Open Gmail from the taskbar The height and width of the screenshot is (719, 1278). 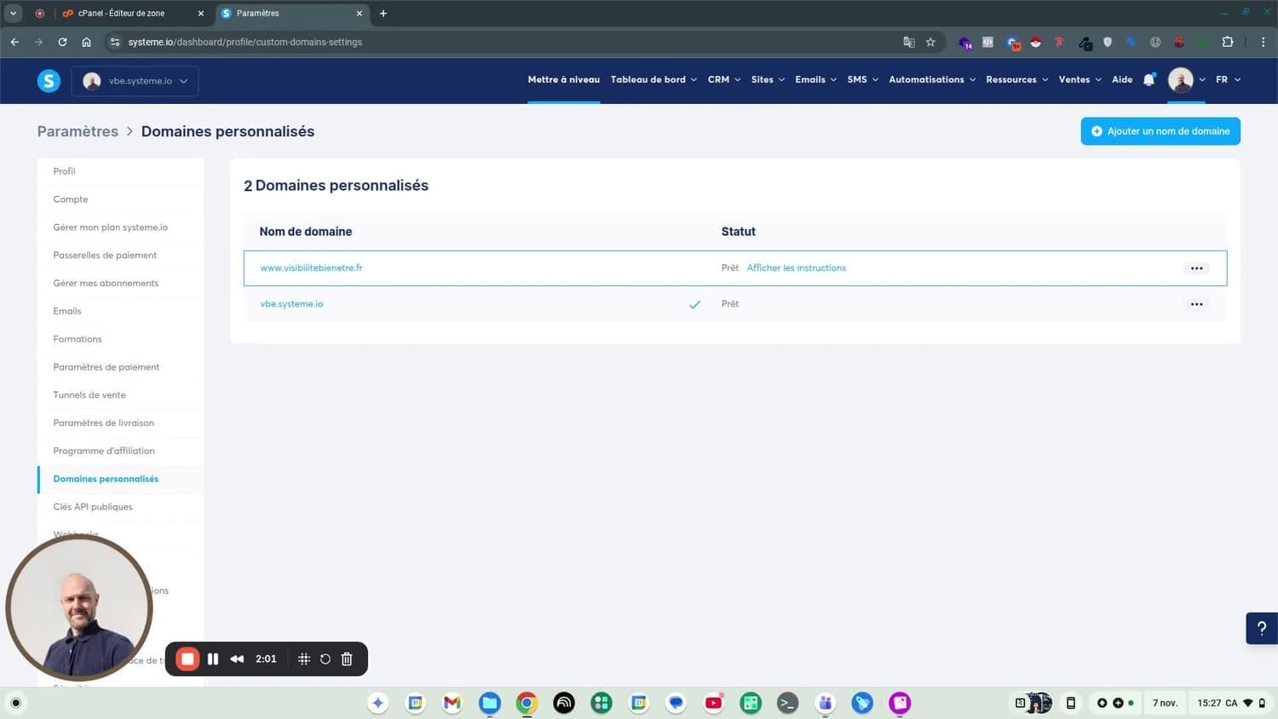pos(452,703)
